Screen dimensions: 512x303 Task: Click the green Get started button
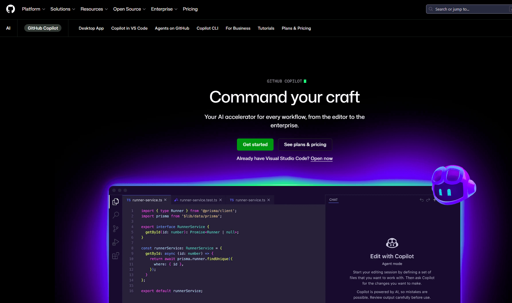255,145
